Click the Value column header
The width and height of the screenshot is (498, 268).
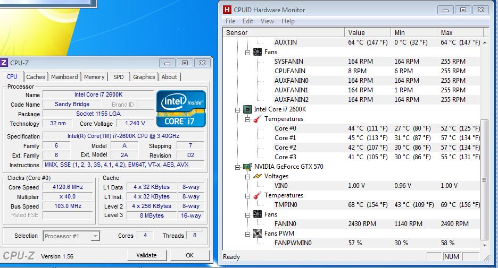[x=368, y=32]
